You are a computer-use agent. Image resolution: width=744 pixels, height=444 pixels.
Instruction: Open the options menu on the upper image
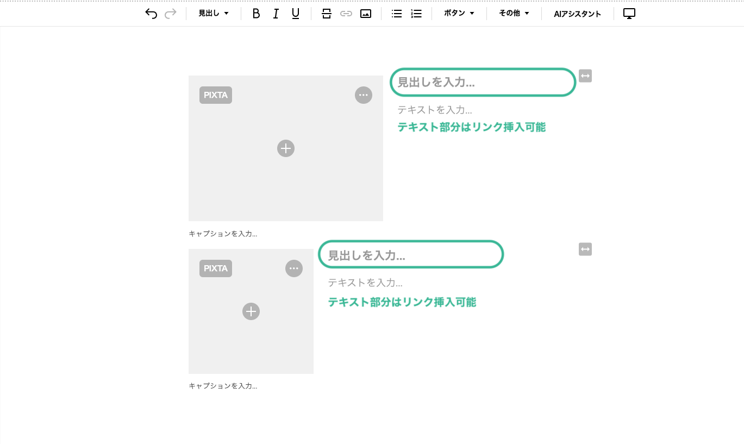click(x=364, y=95)
